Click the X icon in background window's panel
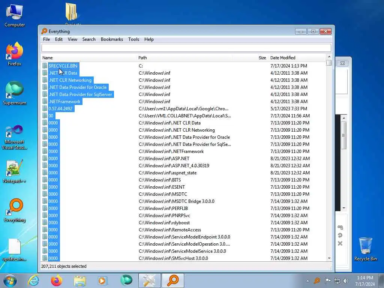This screenshot has height=288, width=384. (340, 243)
